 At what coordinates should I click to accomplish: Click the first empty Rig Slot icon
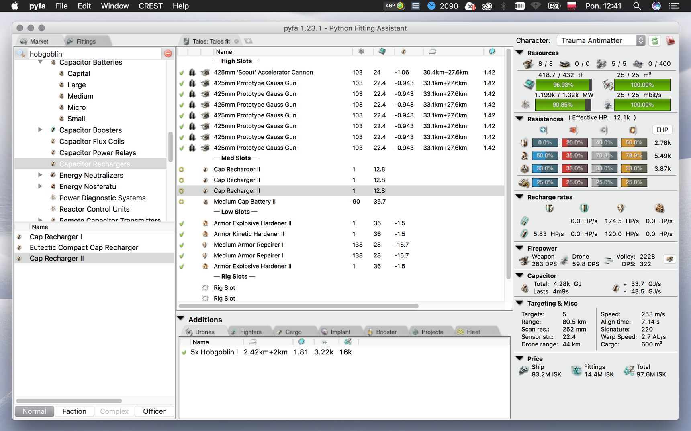205,288
